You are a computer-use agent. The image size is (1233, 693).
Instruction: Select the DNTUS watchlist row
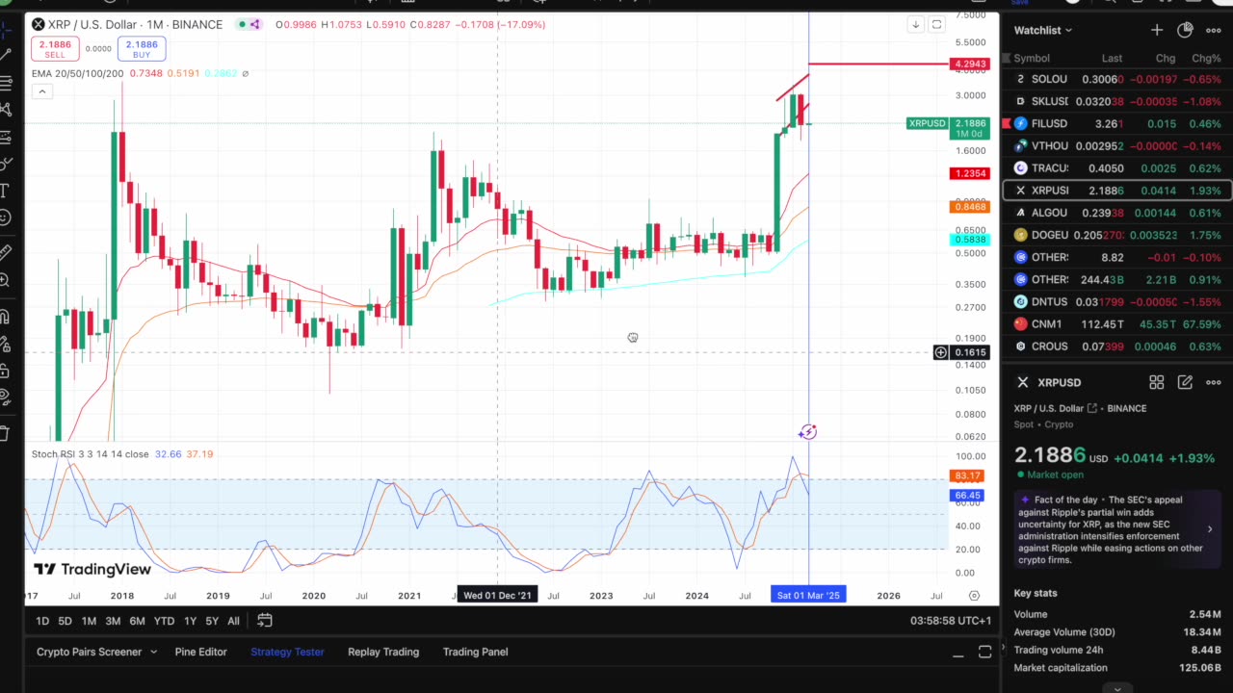pos(1117,301)
